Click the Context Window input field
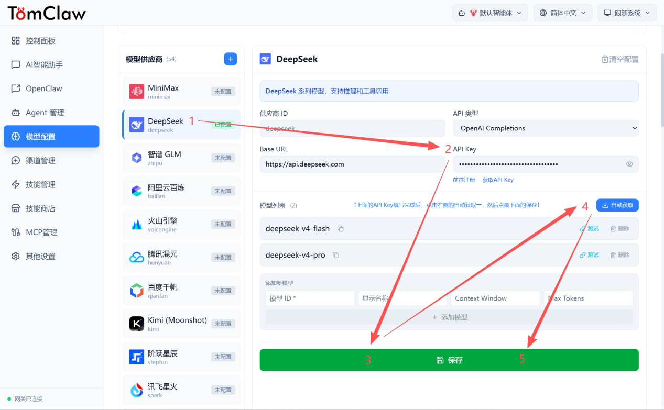The height and width of the screenshot is (410, 664). point(495,298)
